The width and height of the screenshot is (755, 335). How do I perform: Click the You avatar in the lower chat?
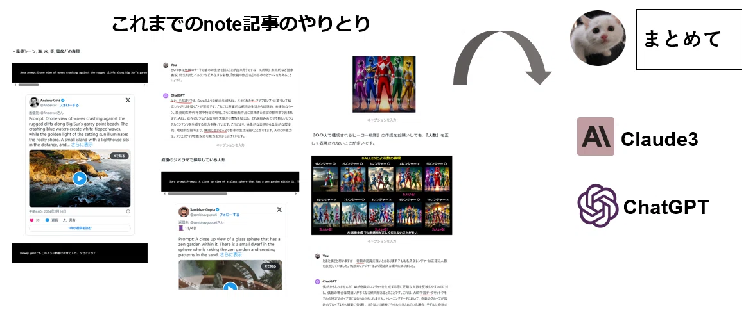pos(318,256)
